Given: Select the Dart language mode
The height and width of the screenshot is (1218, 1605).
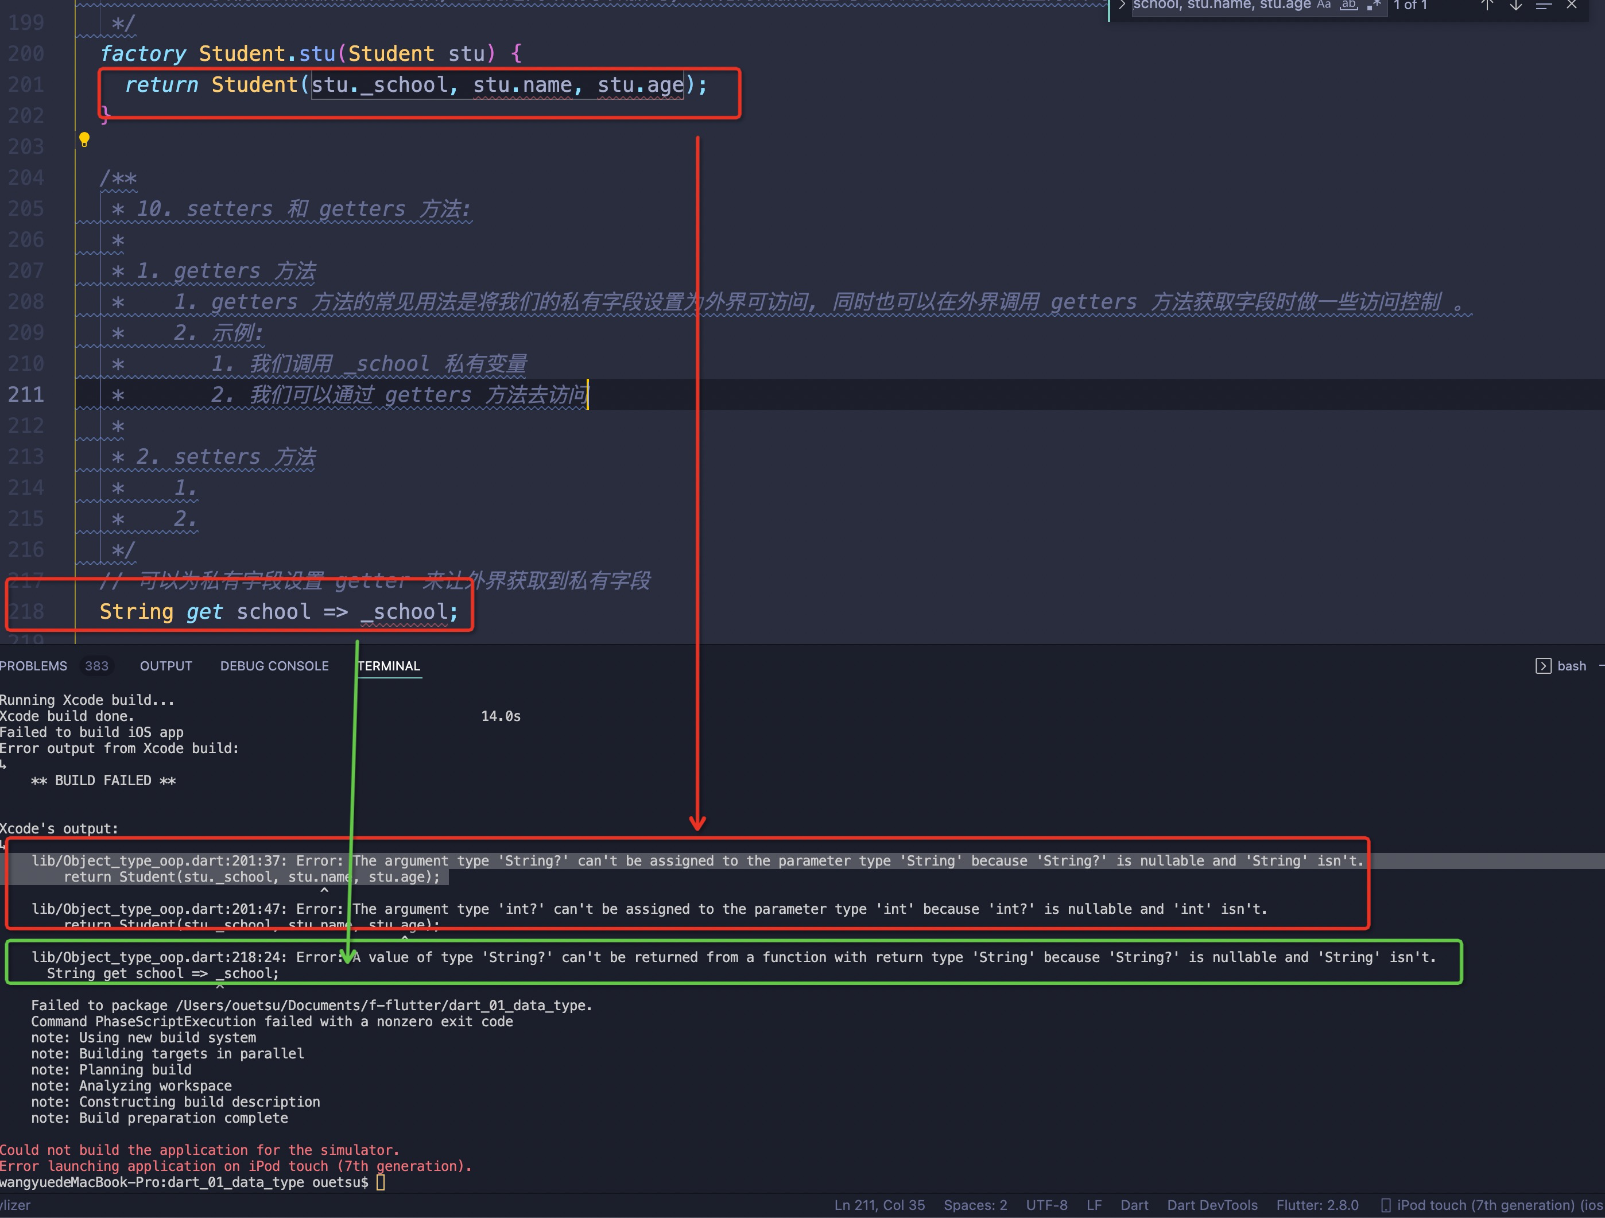Looking at the screenshot, I should 1134,1205.
